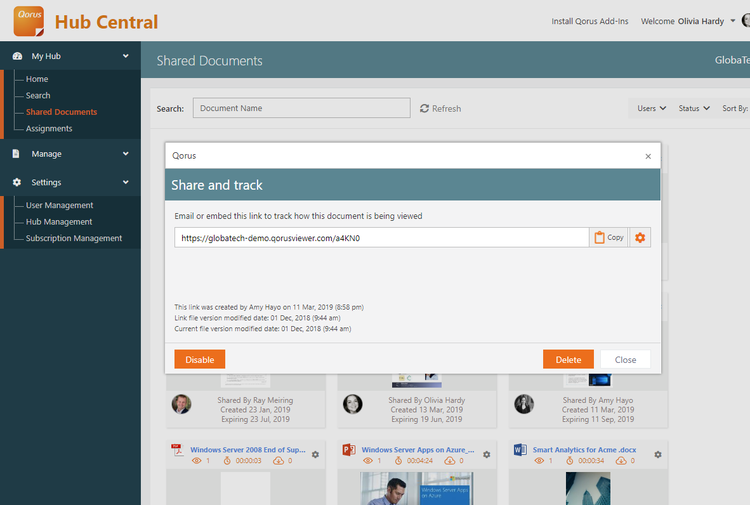
Task: Click Ray Meiring's avatar photo
Action: (x=181, y=404)
